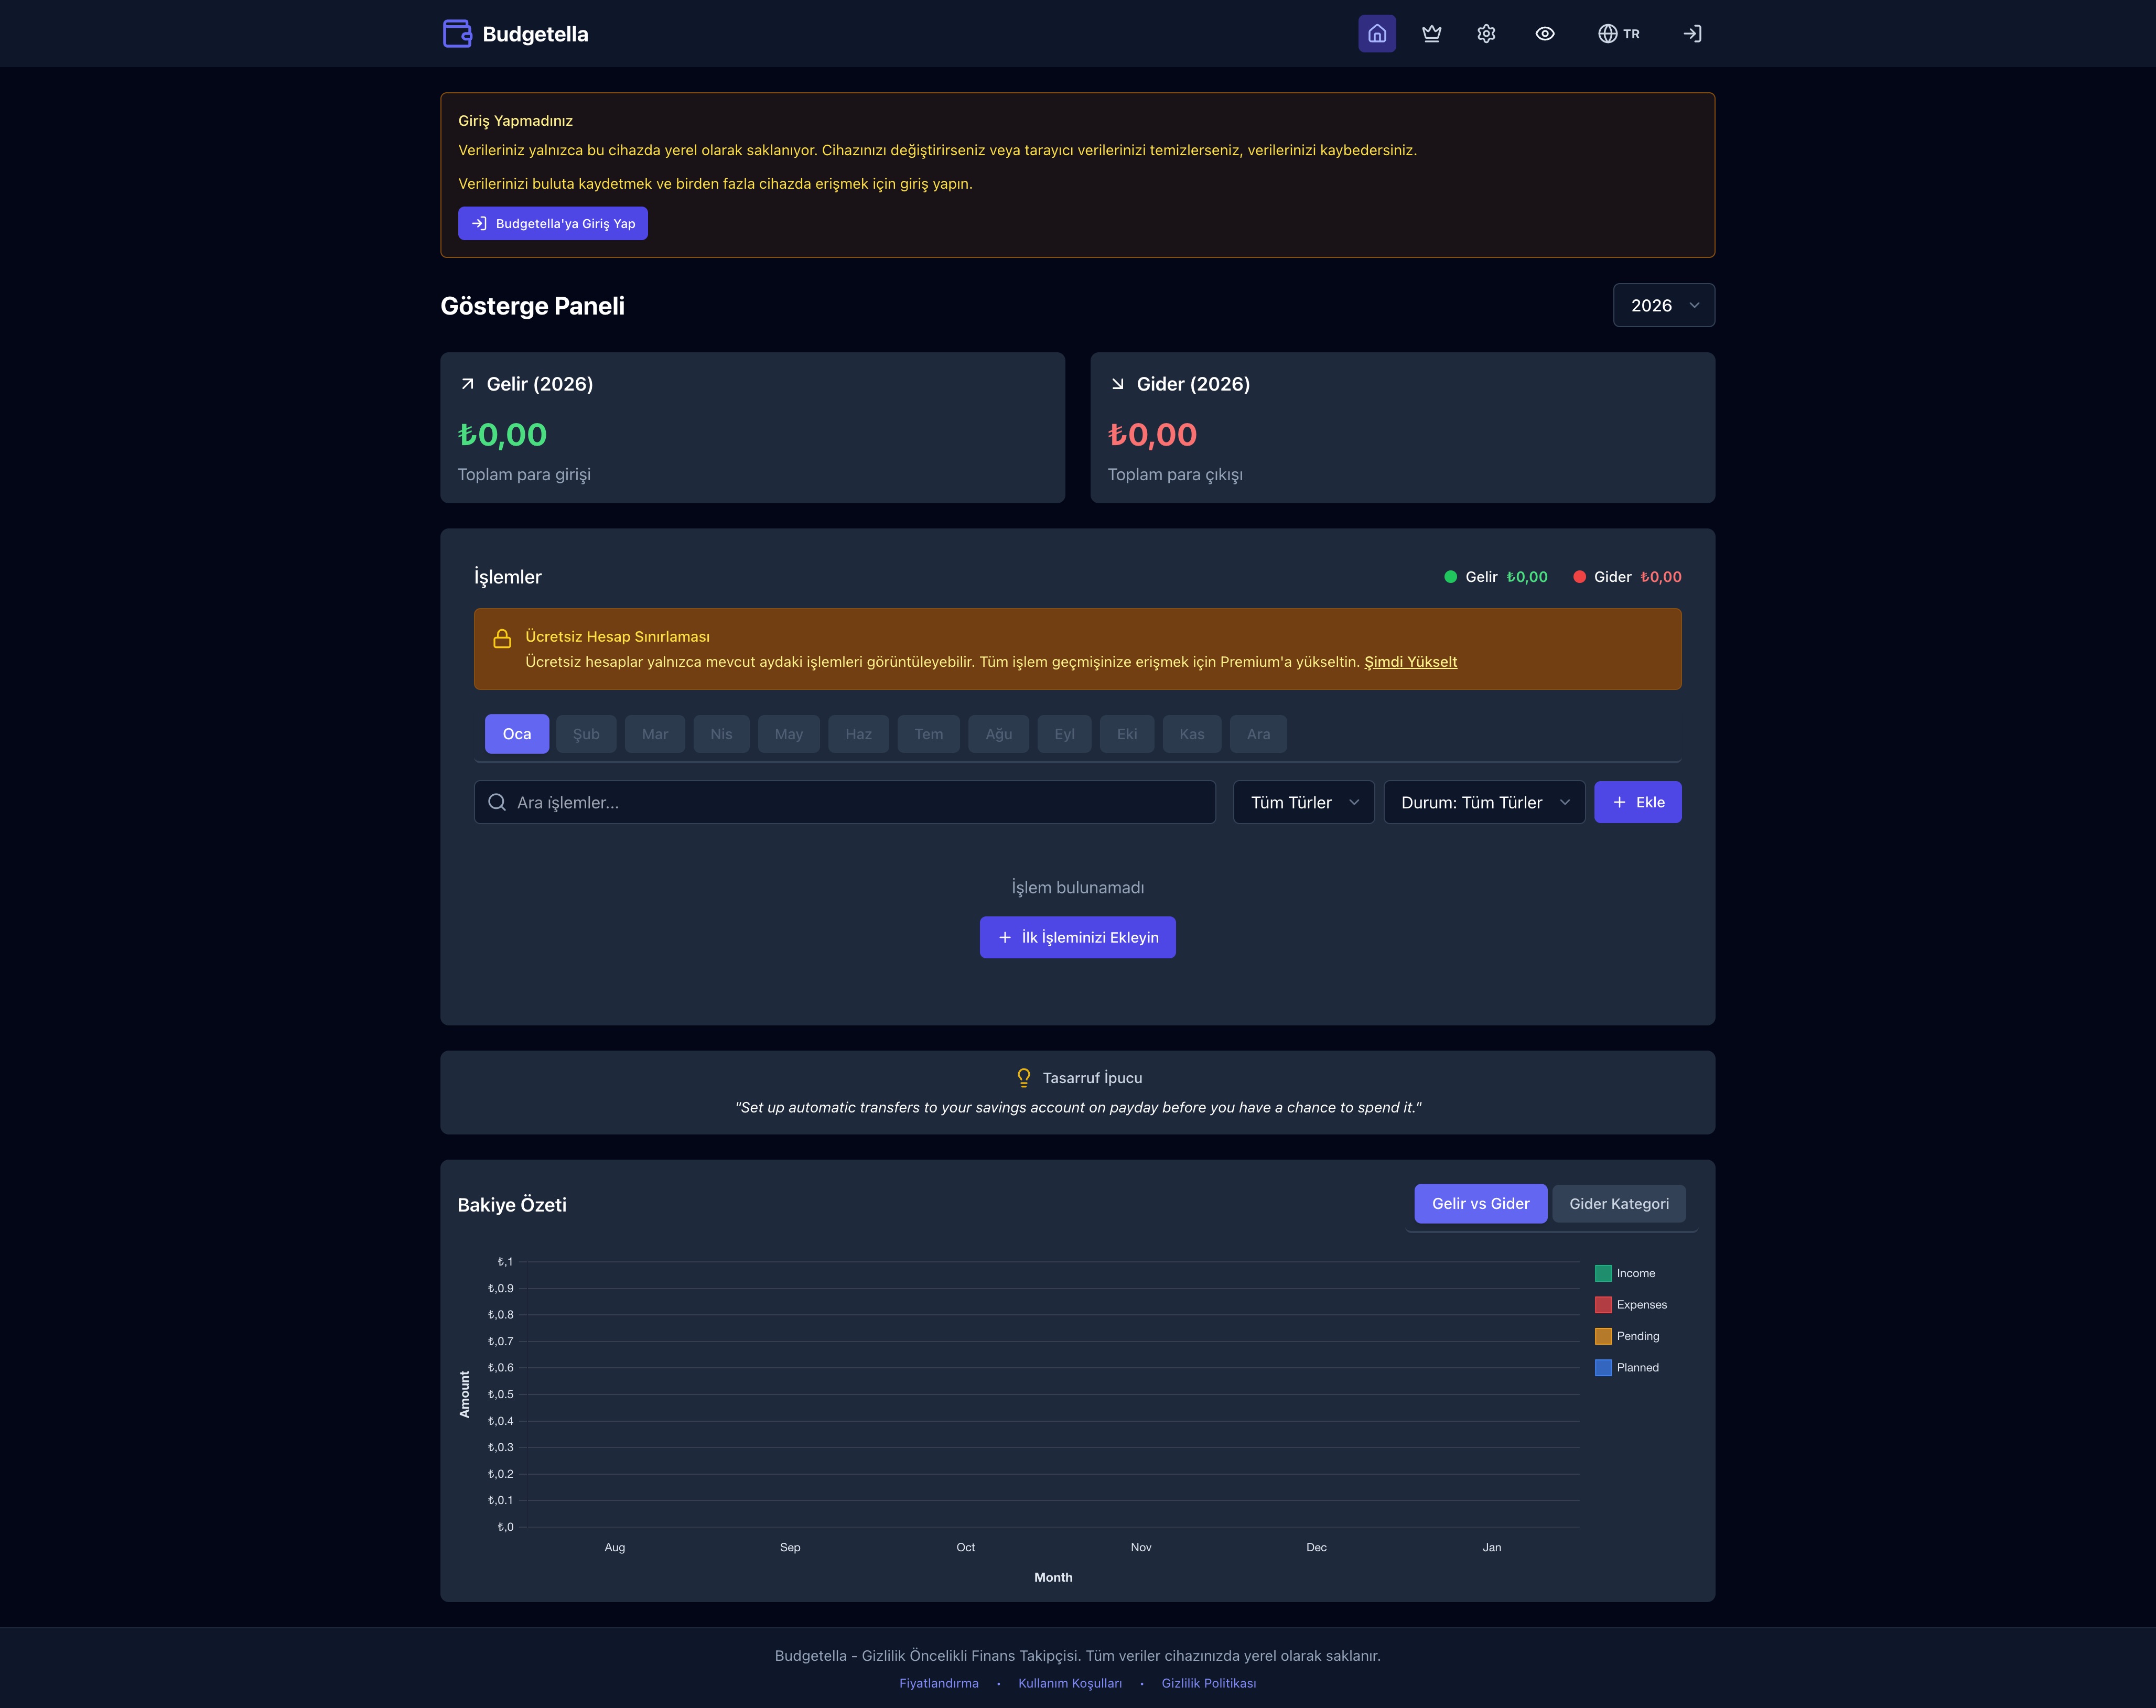Image resolution: width=2156 pixels, height=1708 pixels.
Task: Click the Budgetella wallet logo icon
Action: [x=457, y=34]
